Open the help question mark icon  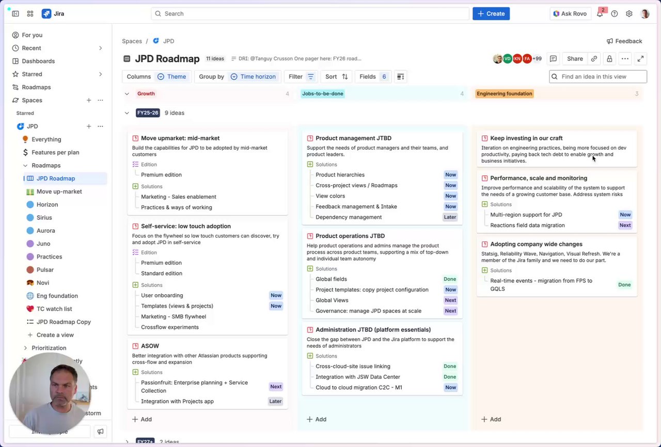tap(615, 14)
